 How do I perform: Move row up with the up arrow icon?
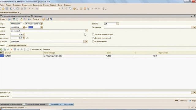click(18, 50)
